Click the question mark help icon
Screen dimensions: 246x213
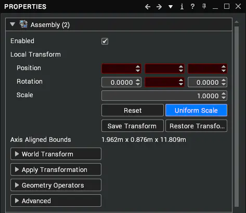[x=192, y=7]
